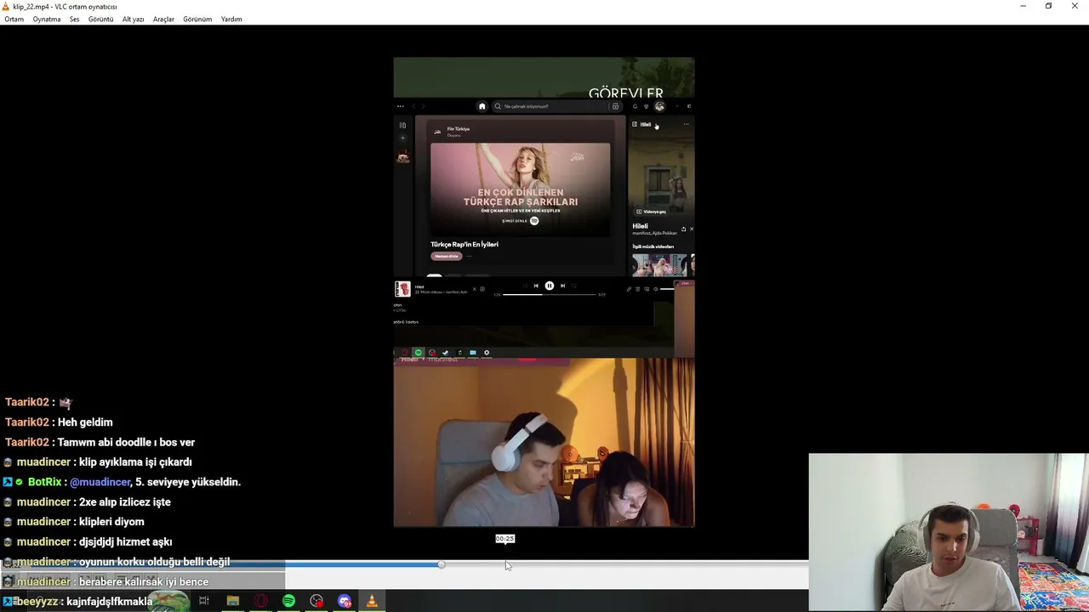Click the Spotify browse icon inside the search bar
The image size is (1089, 612).
615,106
